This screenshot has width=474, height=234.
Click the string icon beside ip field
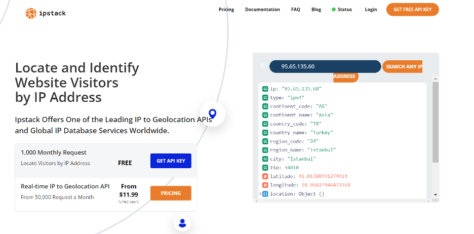265,89
